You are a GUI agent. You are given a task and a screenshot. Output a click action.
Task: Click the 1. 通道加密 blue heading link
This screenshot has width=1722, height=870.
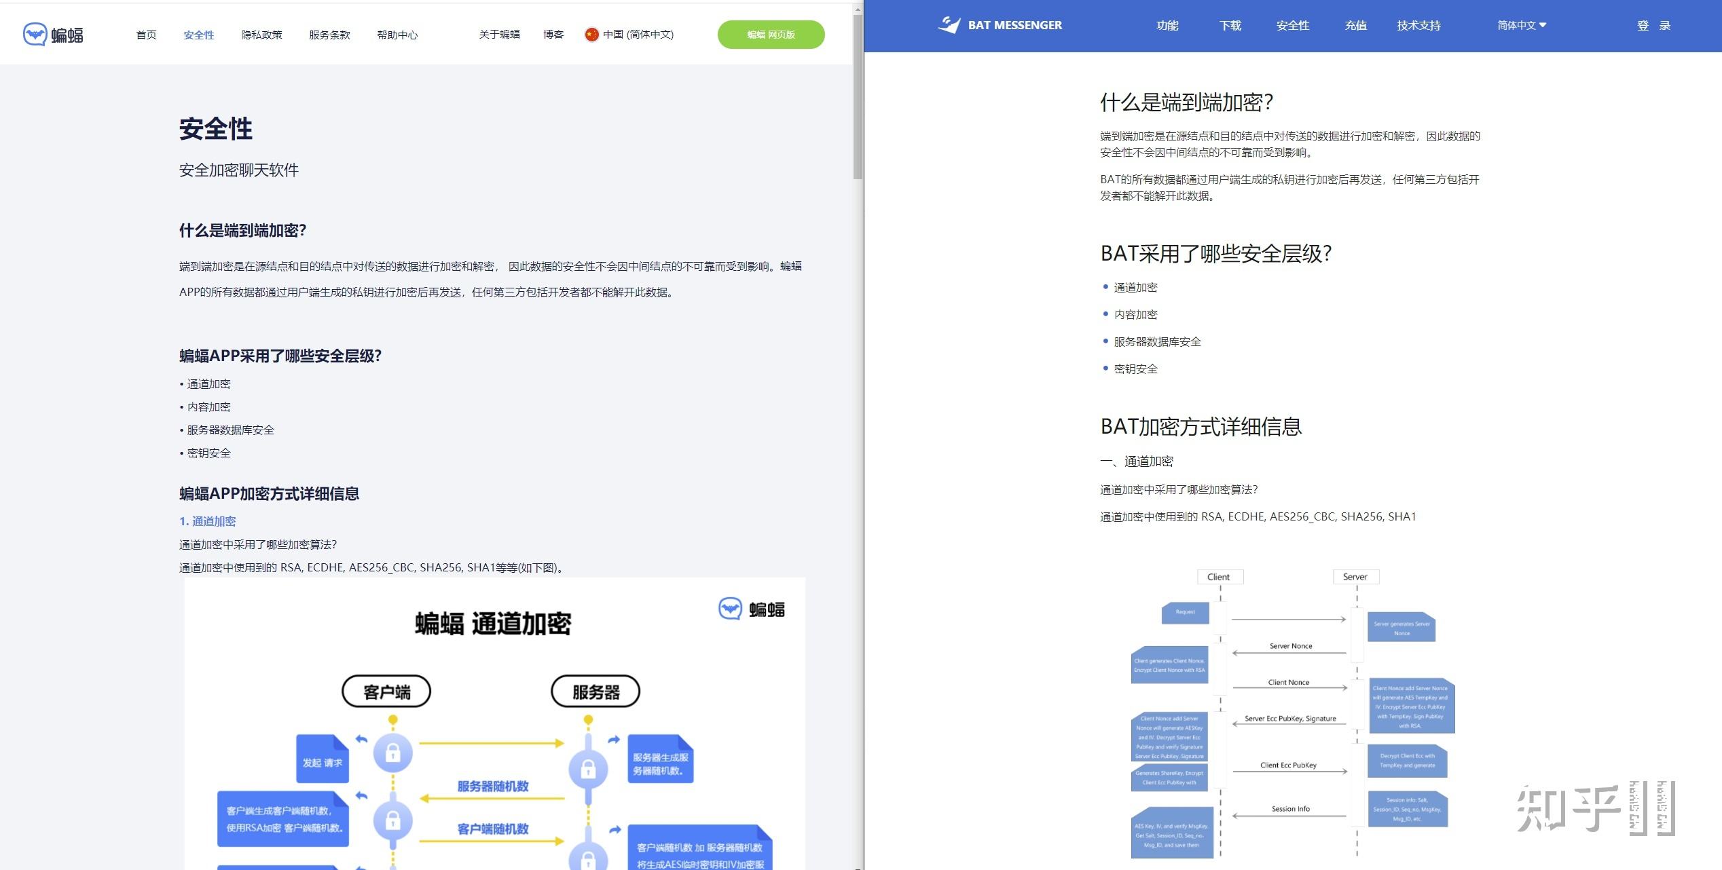click(207, 521)
